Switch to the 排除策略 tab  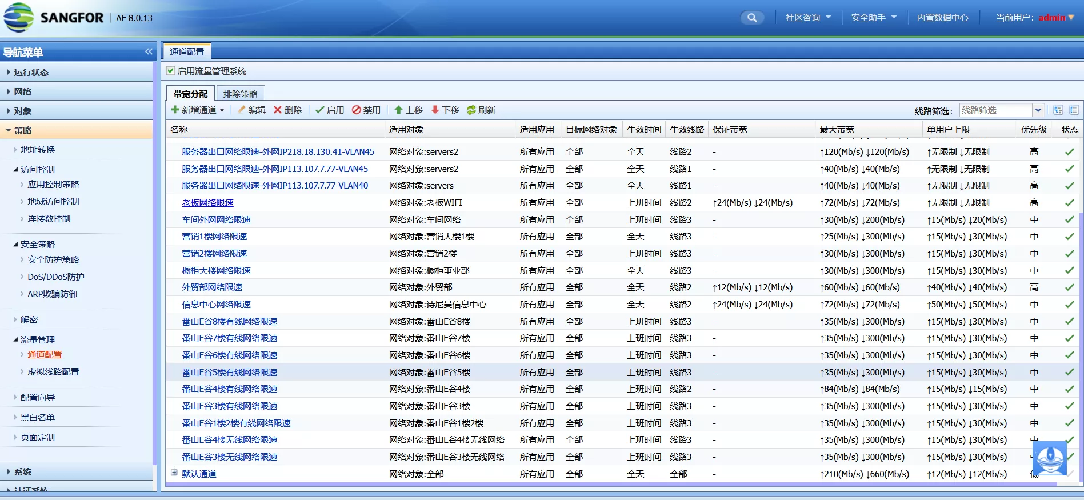(x=240, y=94)
